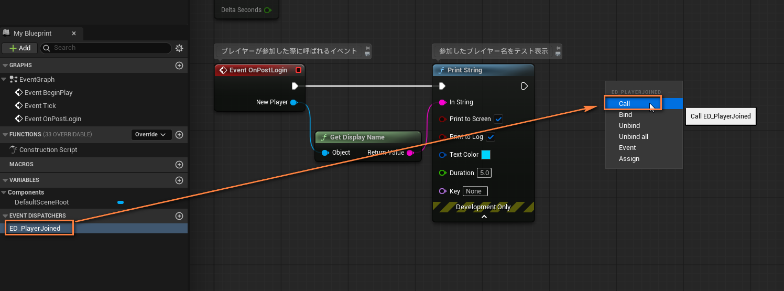Click New Player output pin
Screen dimensions: 784x291
pyautogui.click(x=294, y=102)
